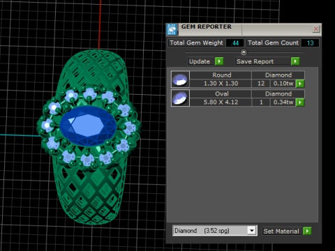This screenshot has height=251, width=335.
Task: Click the 0.10tw weight cell
Action: coord(283,84)
